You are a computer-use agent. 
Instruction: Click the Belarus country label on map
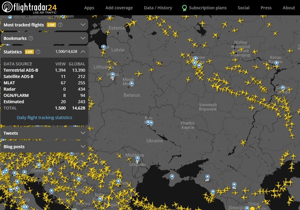pos(132,95)
